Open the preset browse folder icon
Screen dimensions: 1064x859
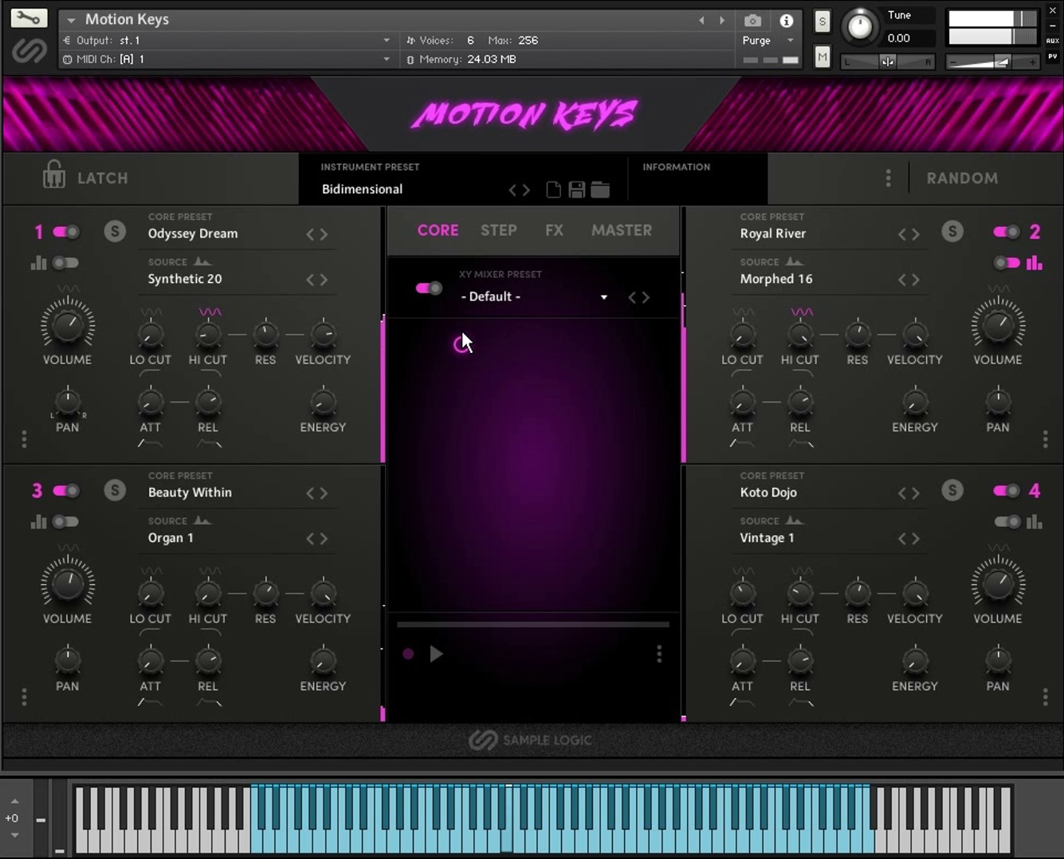600,189
